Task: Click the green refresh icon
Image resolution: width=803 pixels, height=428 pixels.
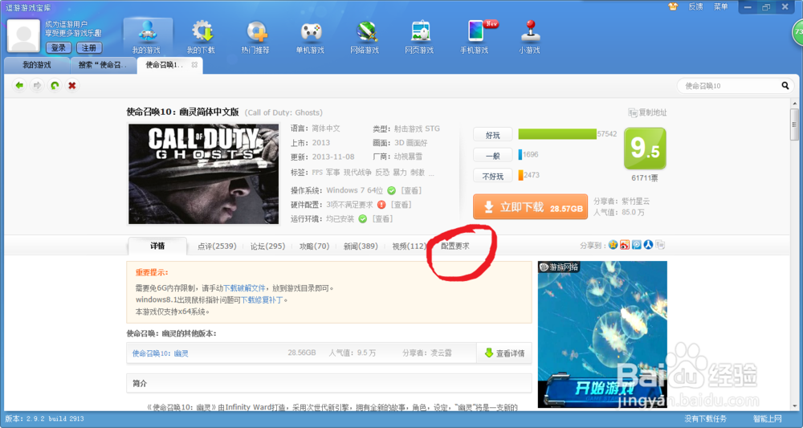Action: [x=55, y=85]
